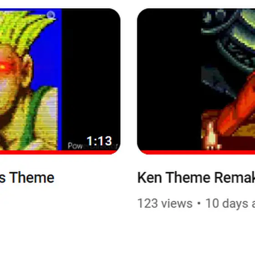The width and height of the screenshot is (255, 255).
Task: Click the round watermark icon above the yellow hair
Action: (51, 15)
